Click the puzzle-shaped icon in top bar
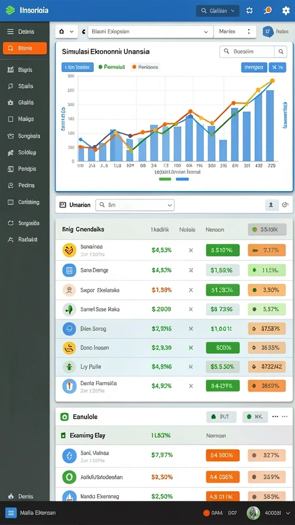 tap(249, 11)
